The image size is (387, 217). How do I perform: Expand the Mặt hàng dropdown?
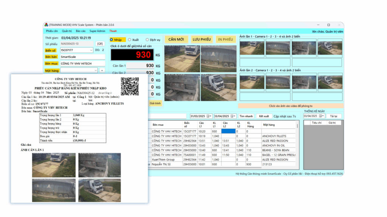[x=96, y=70]
